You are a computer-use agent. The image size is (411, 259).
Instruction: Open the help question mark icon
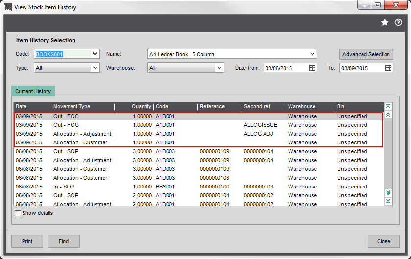[x=398, y=22]
